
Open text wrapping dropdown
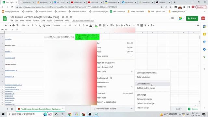pos(123,25)
